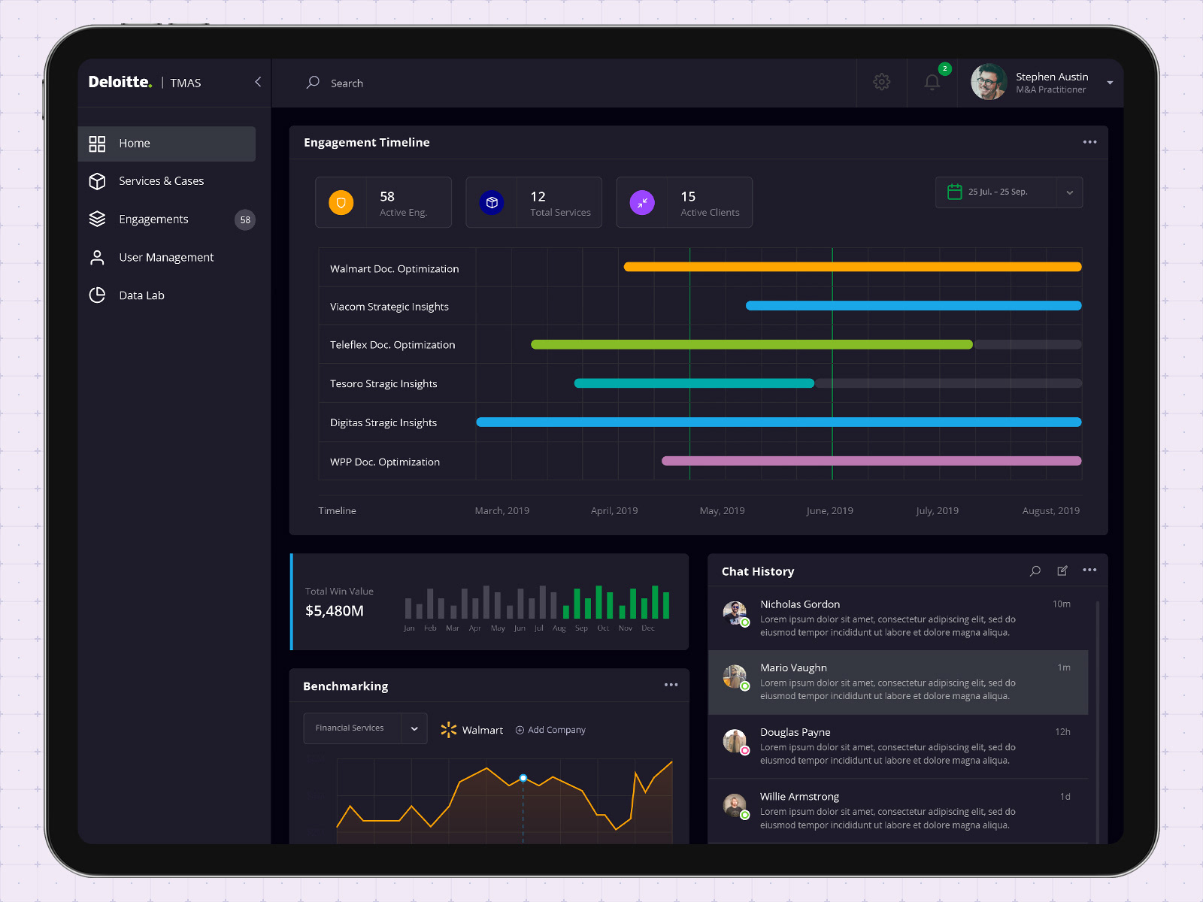Click the Financial Services dropdown chevron
The width and height of the screenshot is (1203, 902).
tap(414, 728)
